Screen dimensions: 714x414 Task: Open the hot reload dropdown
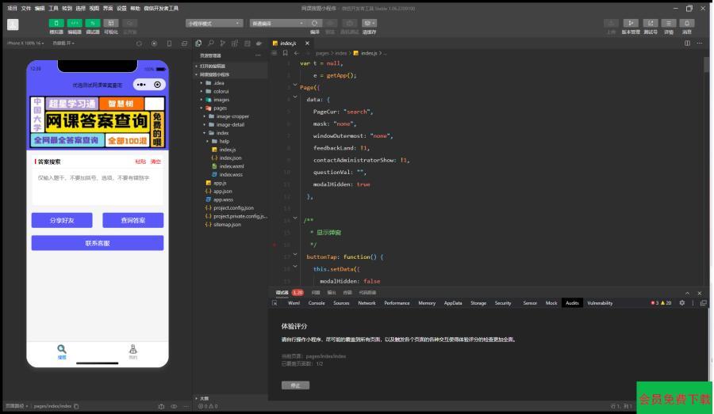click(x=63, y=44)
